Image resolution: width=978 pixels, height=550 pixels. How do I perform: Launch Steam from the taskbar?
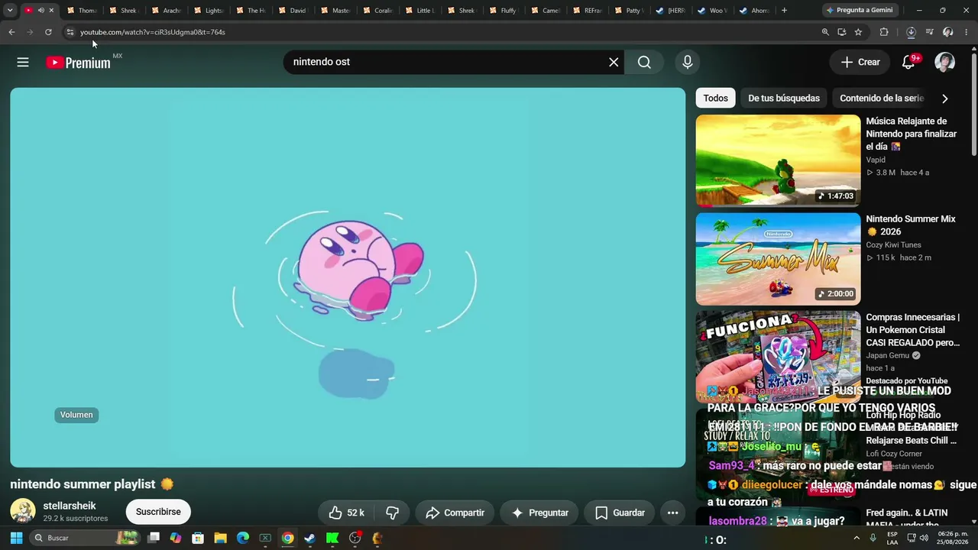coord(309,538)
